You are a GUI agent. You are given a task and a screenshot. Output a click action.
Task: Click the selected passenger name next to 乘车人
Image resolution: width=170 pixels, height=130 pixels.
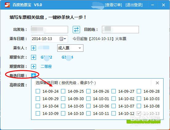[x=43, y=48]
